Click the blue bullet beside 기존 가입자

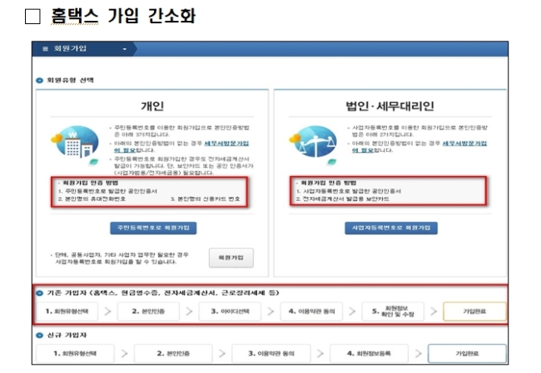[39, 293]
